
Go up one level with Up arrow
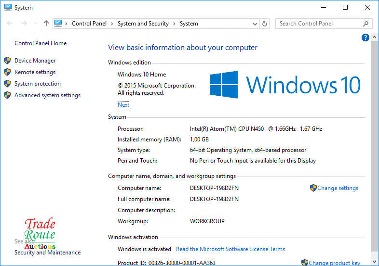tap(46, 23)
